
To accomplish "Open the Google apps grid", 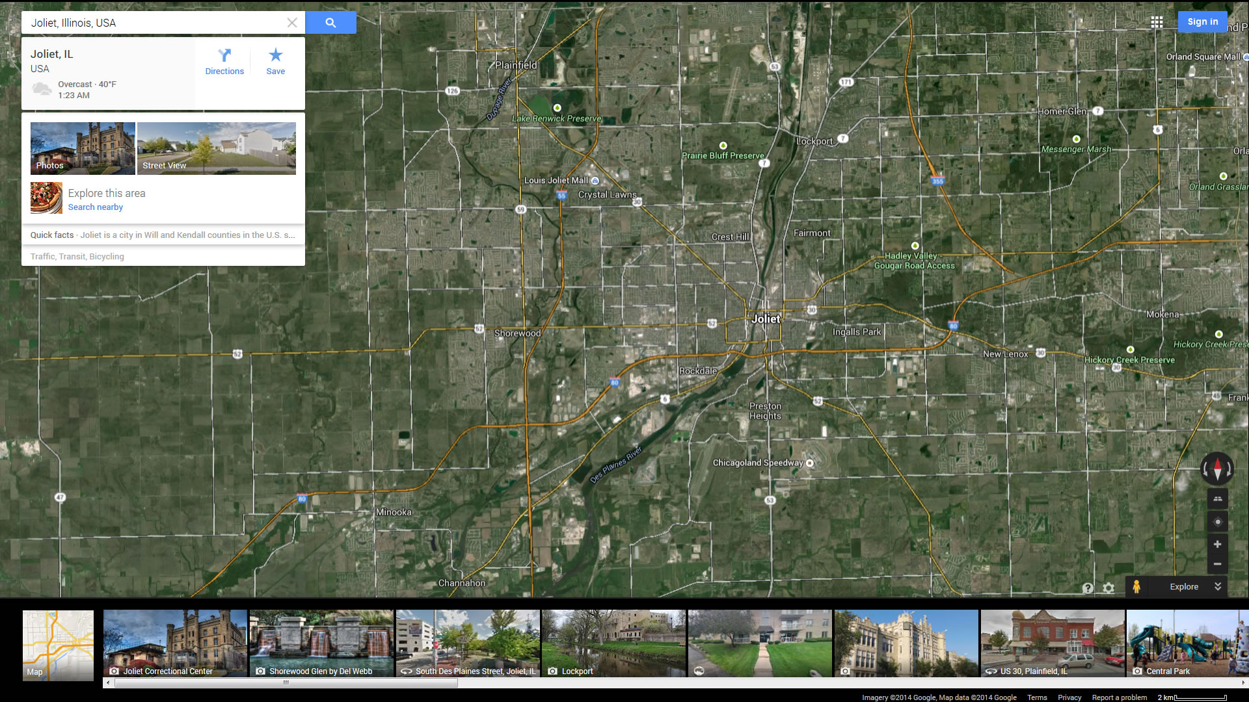I will point(1157,22).
